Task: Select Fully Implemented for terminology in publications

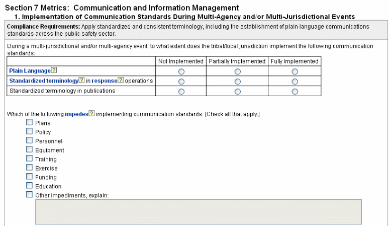Action: [x=295, y=91]
